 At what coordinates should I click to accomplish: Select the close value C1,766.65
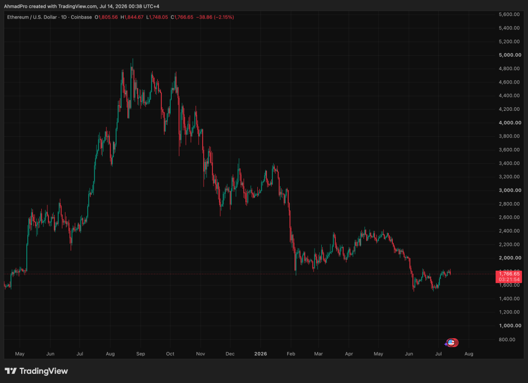click(x=182, y=17)
